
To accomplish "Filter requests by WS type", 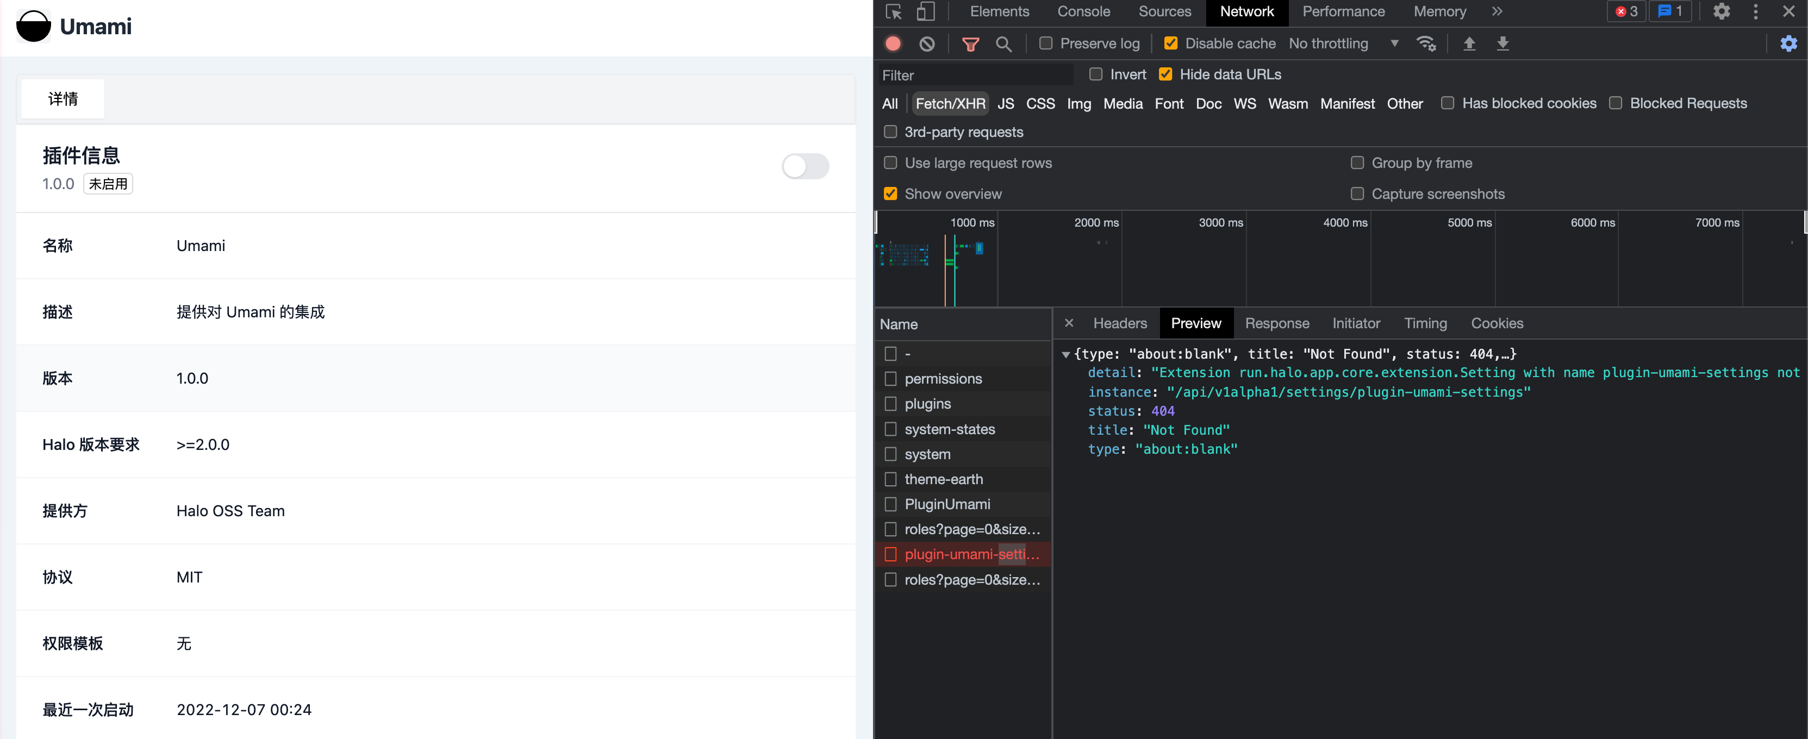I will [x=1244, y=104].
